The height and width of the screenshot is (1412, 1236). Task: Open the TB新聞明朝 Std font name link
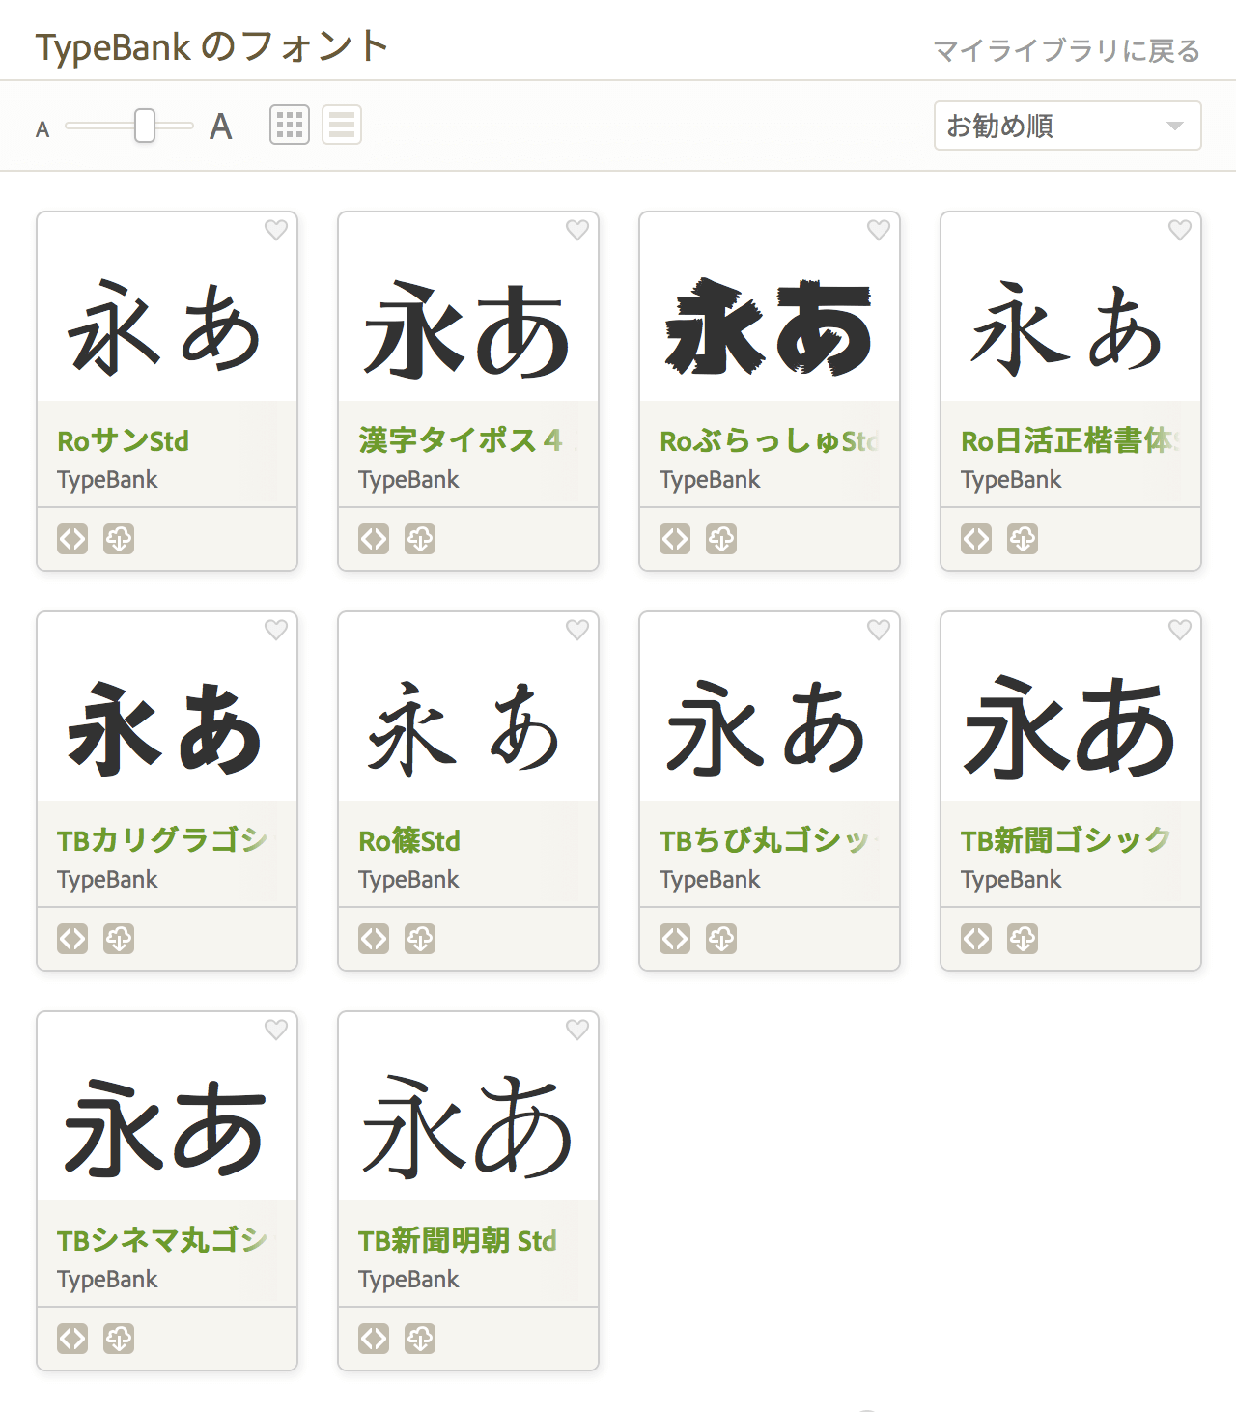458,1240
